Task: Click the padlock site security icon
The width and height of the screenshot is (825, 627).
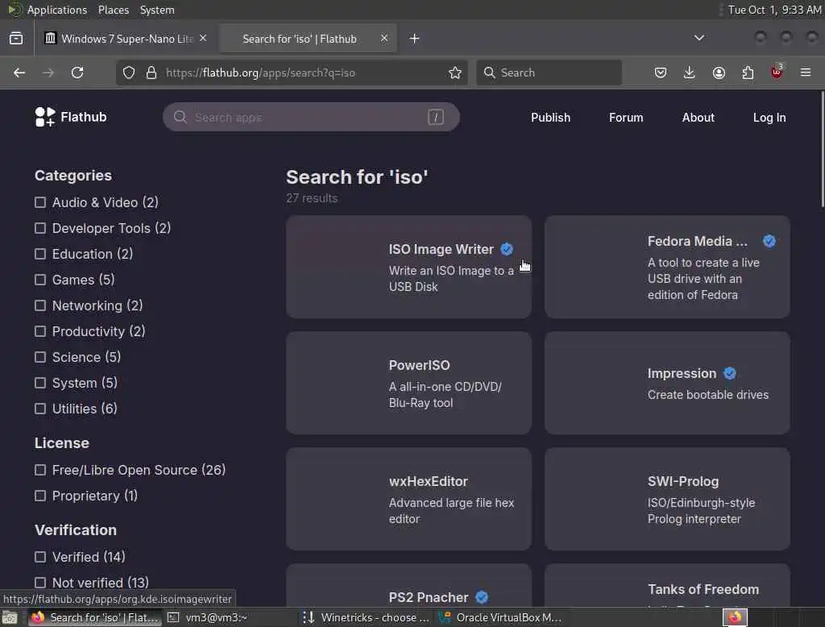Action: 151,73
